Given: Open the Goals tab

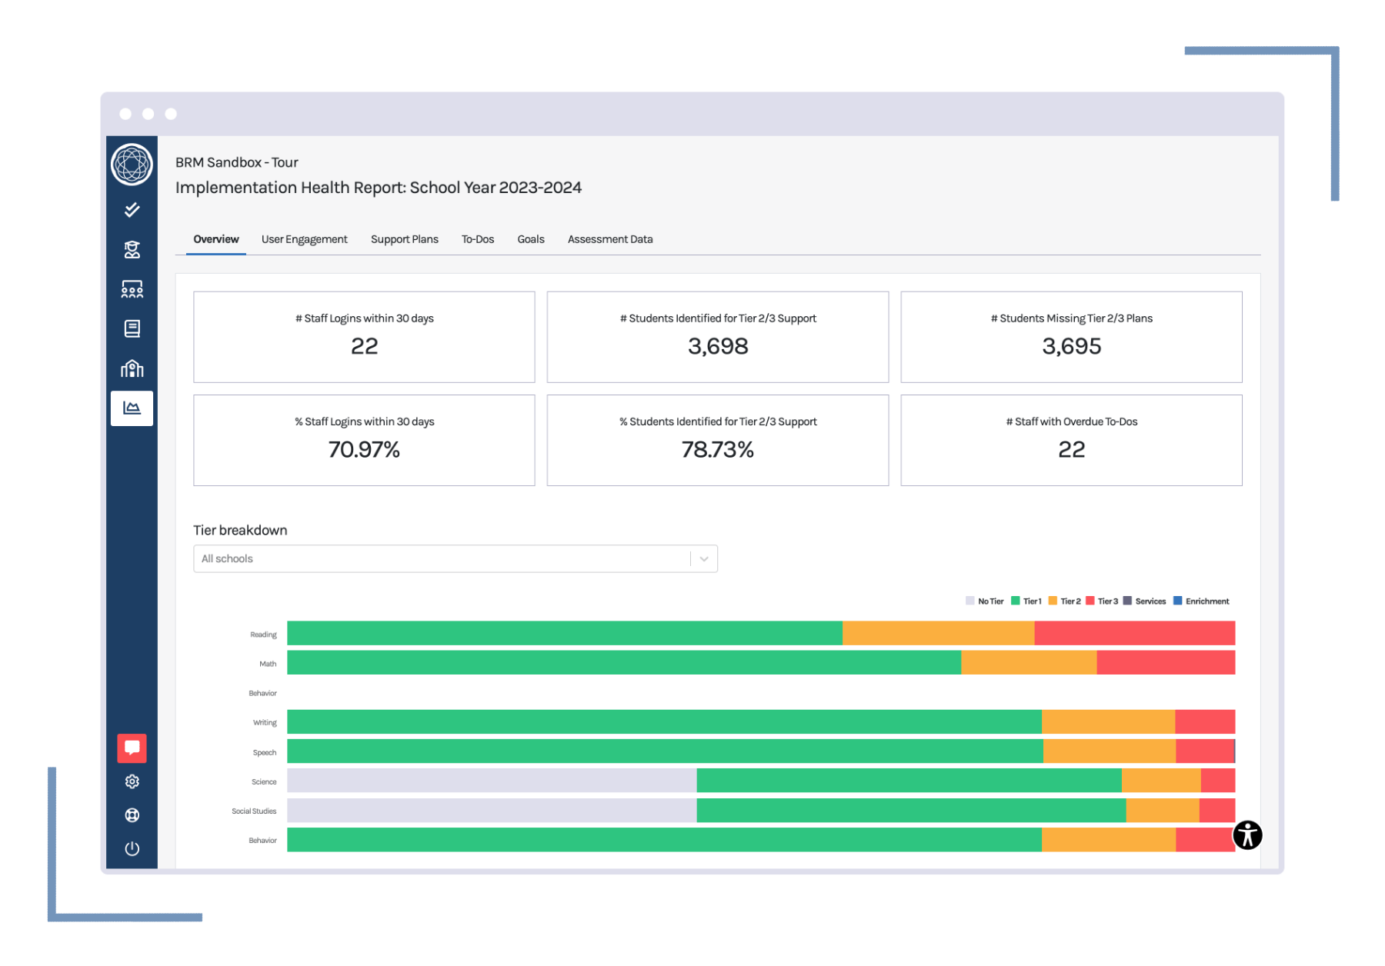Looking at the screenshot, I should [x=531, y=239].
